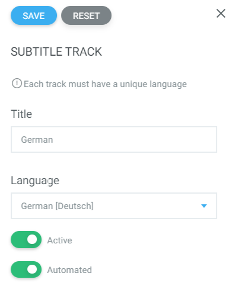Click the white knob of Active switch
The height and width of the screenshot is (289, 233).
32,239
